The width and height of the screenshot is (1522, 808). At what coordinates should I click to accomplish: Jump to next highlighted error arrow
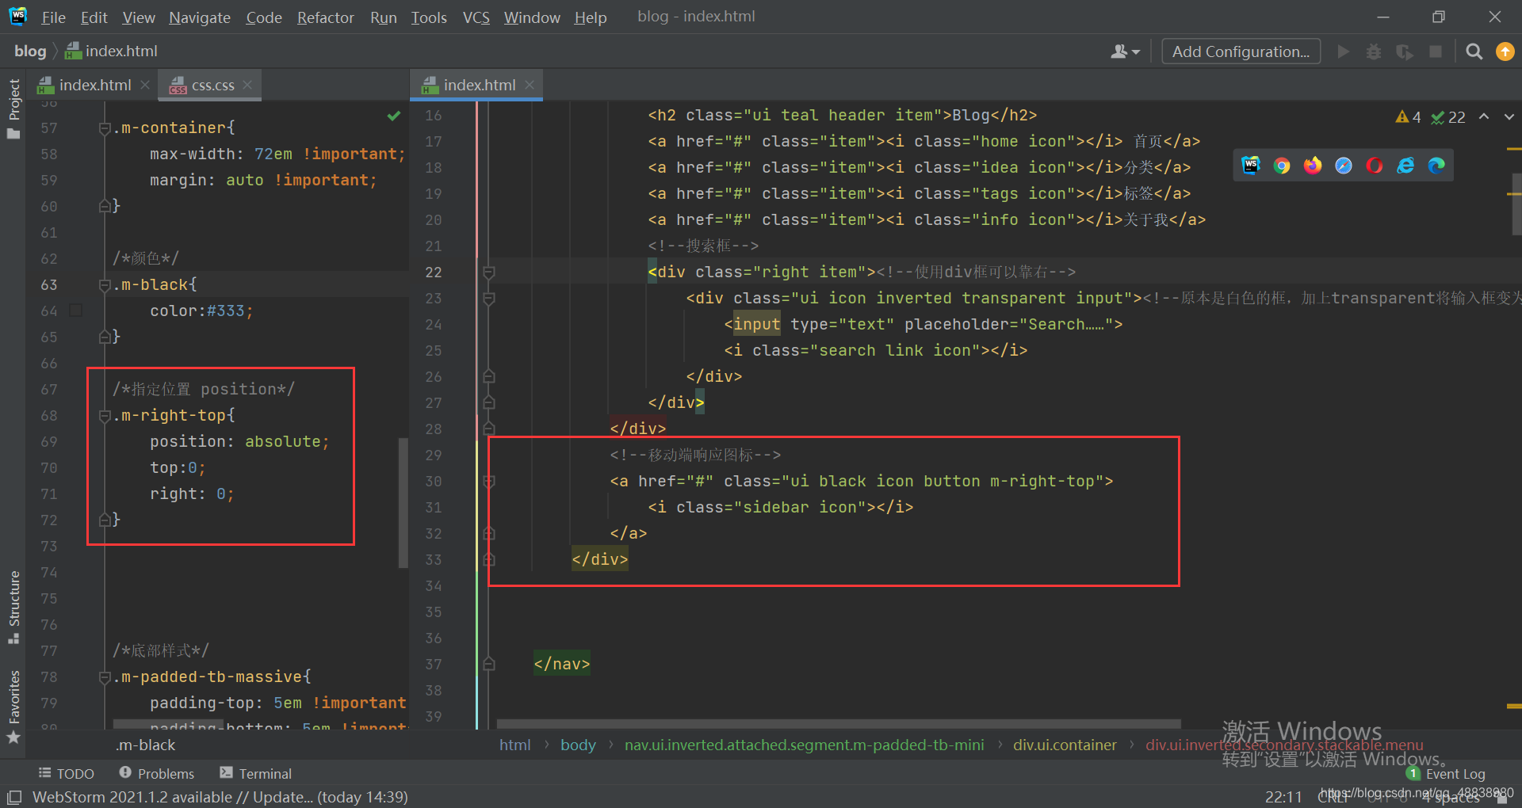(x=1509, y=117)
